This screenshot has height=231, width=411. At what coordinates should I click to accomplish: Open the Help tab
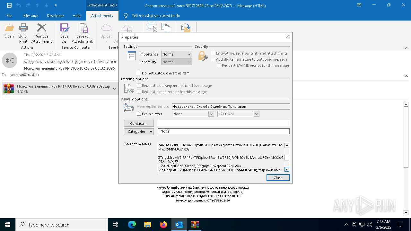click(76, 16)
